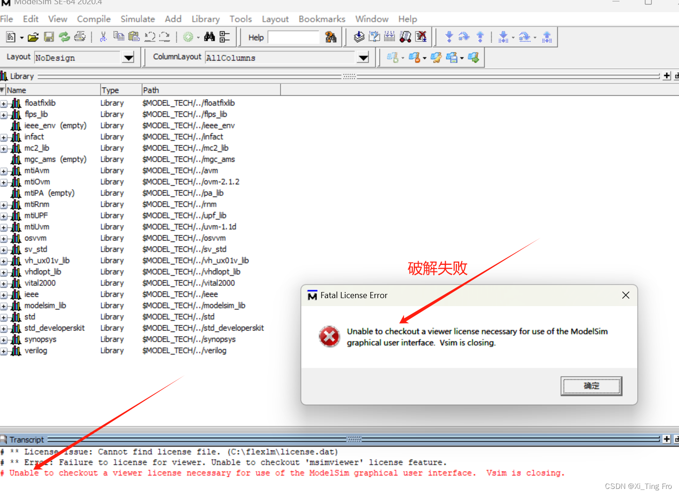Zoom the Transcript pane with plus button
This screenshot has width=679, height=495.
667,439
